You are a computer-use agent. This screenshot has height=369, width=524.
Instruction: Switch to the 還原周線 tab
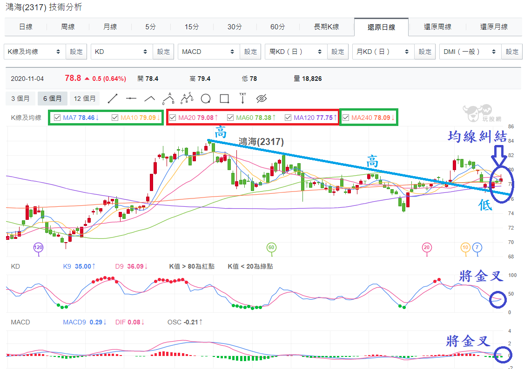[437, 26]
